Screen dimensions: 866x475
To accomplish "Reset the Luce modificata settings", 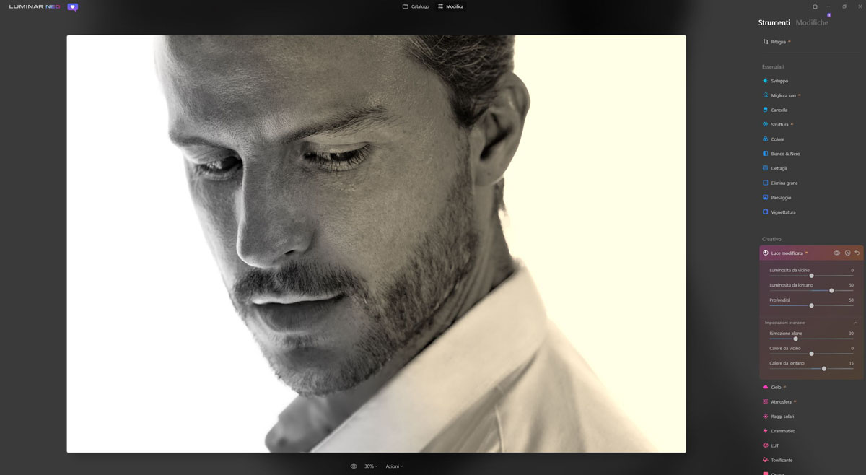I will [857, 253].
